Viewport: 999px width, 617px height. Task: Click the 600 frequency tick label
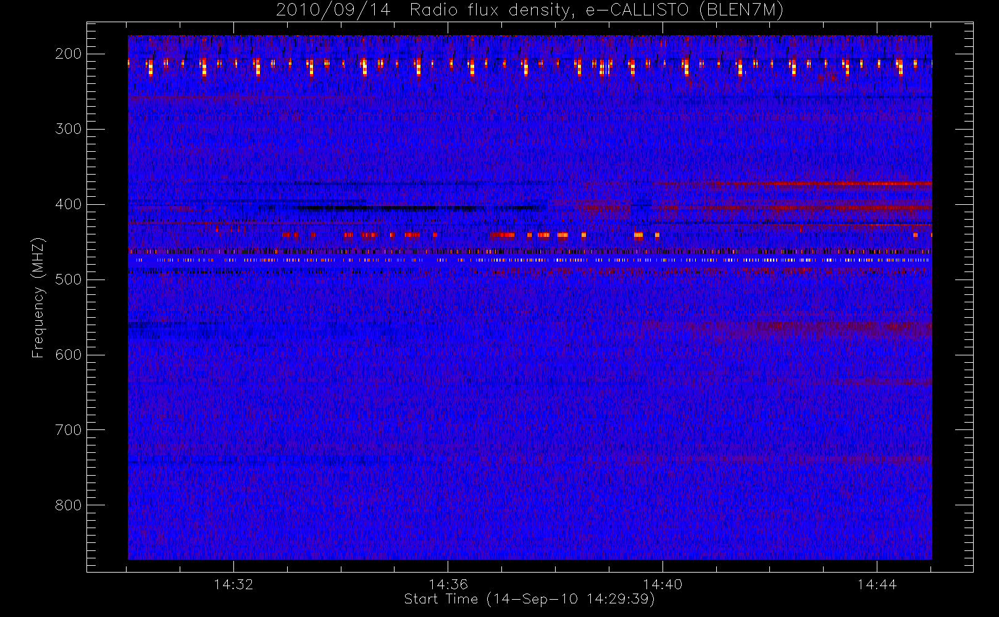click(x=69, y=355)
